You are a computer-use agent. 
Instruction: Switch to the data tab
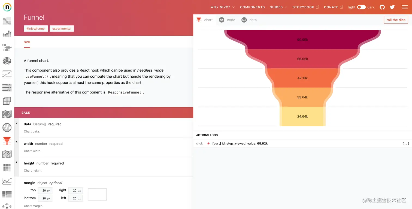(249, 20)
